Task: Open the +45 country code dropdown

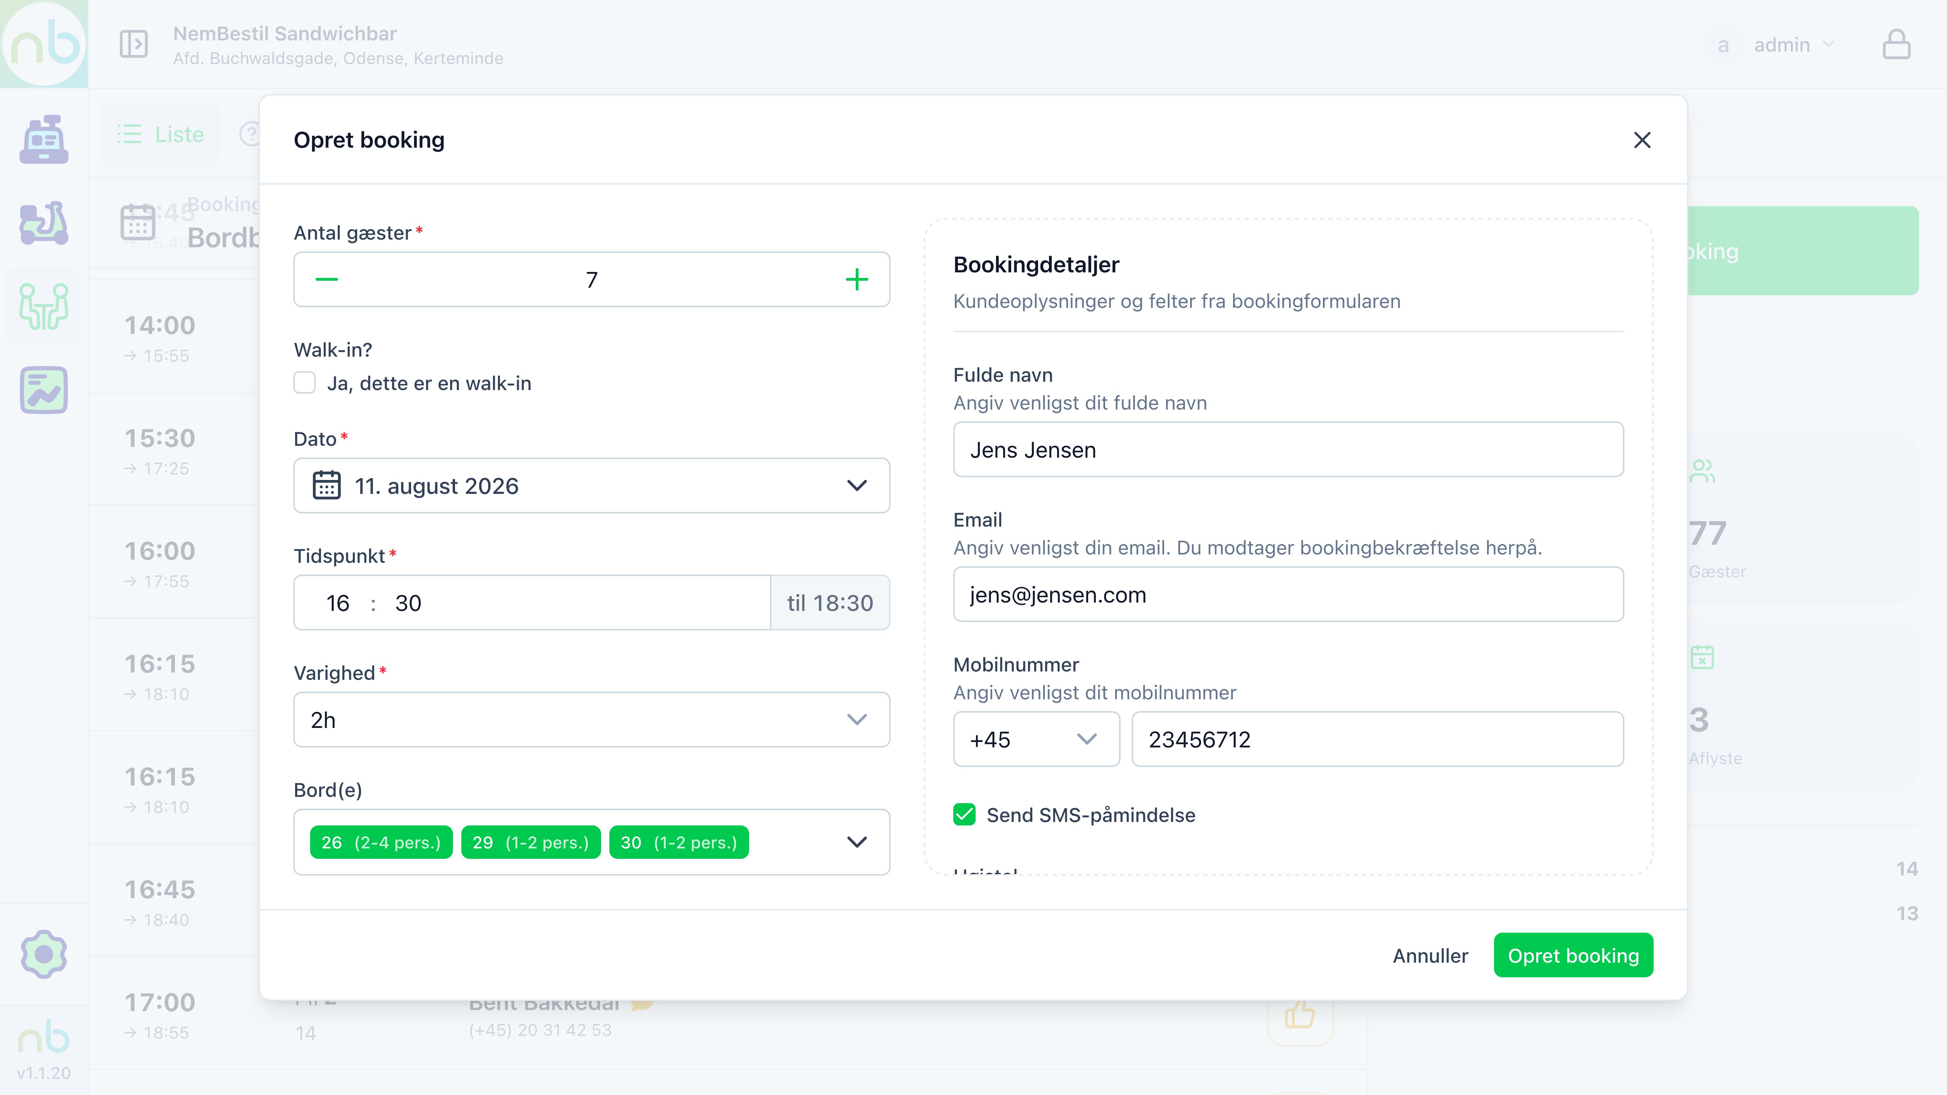Action: click(1036, 739)
